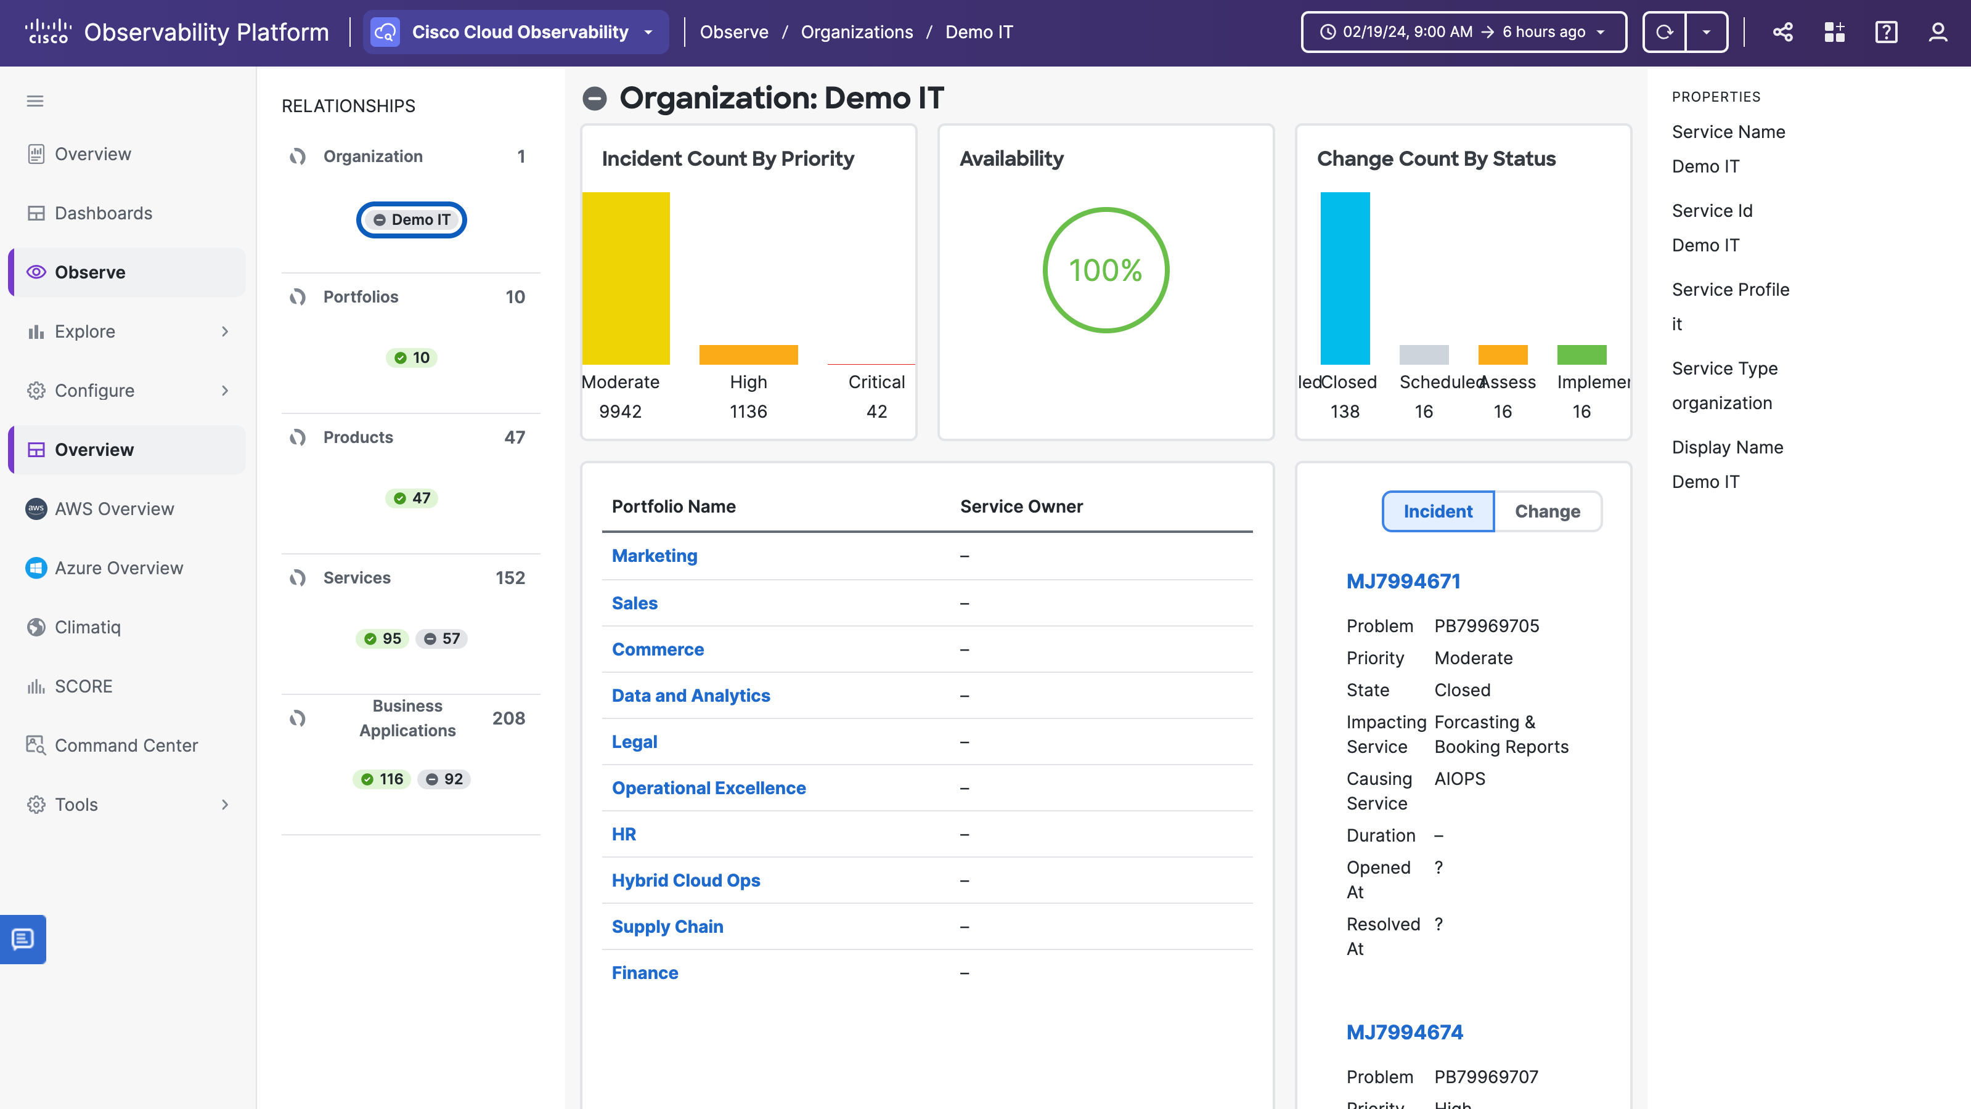
Task: Click the Dashboards layout icon
Action: tap(36, 213)
